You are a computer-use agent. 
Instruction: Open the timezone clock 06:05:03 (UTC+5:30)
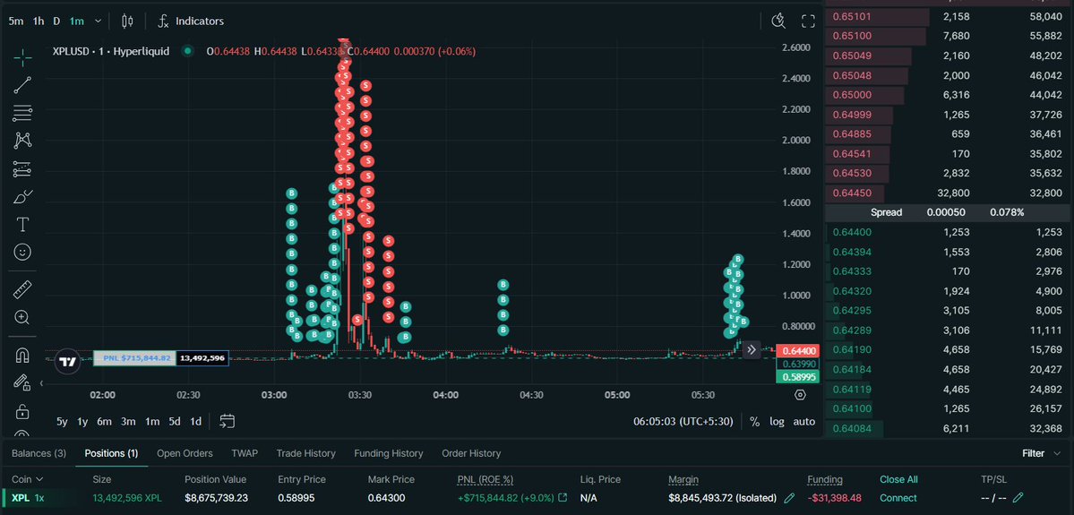pos(683,422)
